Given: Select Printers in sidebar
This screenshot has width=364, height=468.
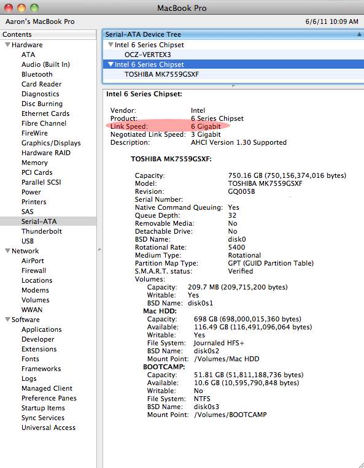Looking at the screenshot, I should tap(34, 202).
